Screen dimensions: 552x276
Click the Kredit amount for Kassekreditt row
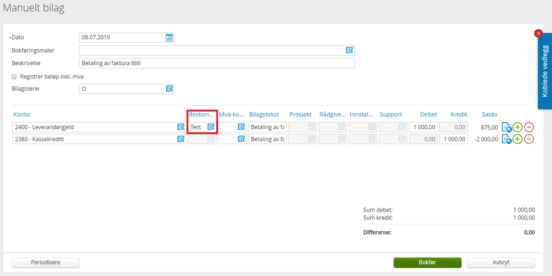pos(453,139)
